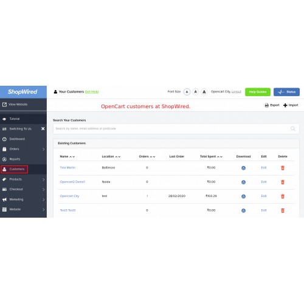Download data for Test3 Test3
Viewport: 304px width, 304px height.
[x=243, y=210]
